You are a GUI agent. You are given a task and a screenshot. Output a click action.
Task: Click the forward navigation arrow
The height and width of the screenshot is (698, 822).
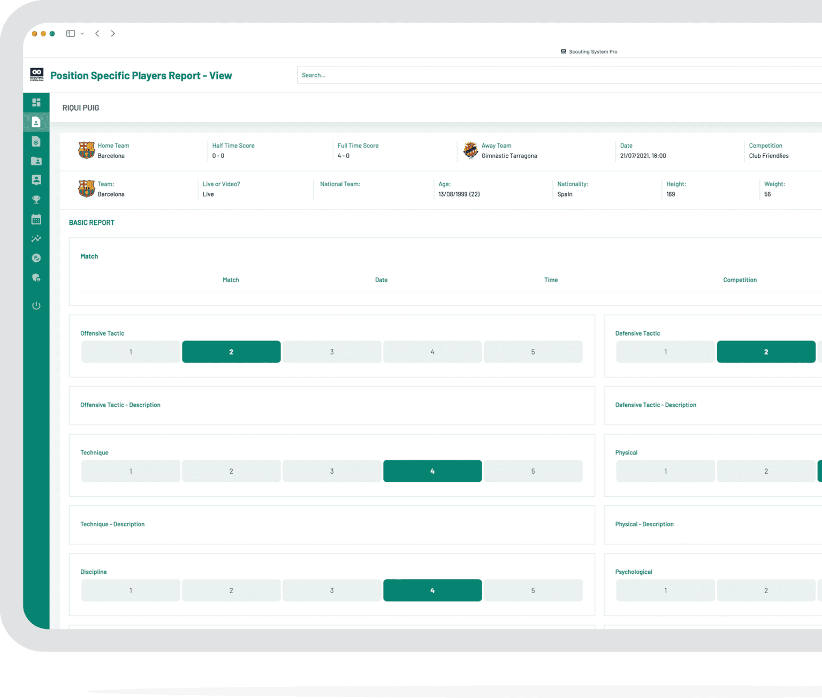[113, 33]
